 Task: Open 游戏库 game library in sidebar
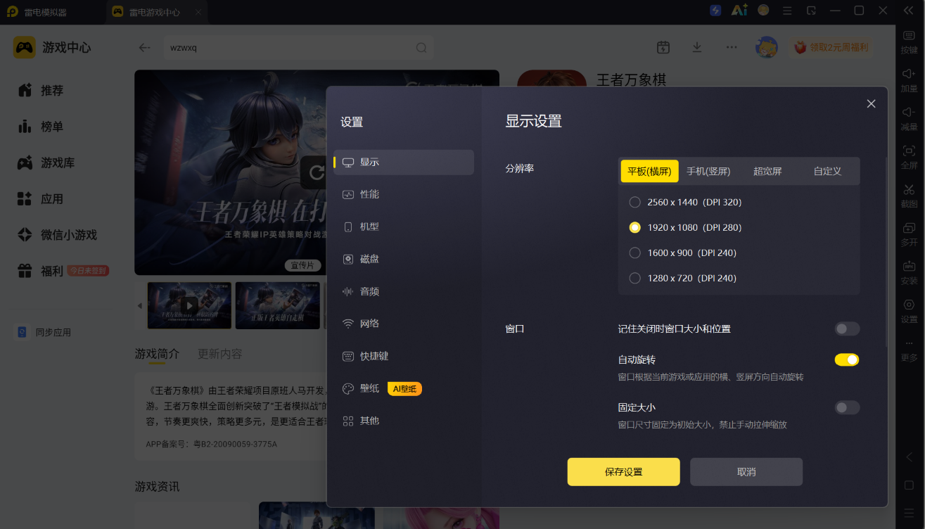click(x=46, y=162)
